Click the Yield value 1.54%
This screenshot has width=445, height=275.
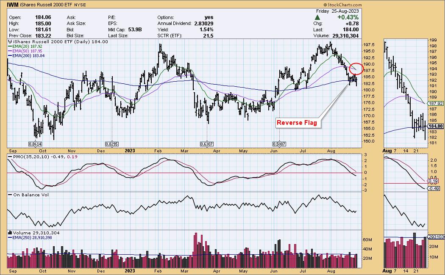(x=206, y=30)
